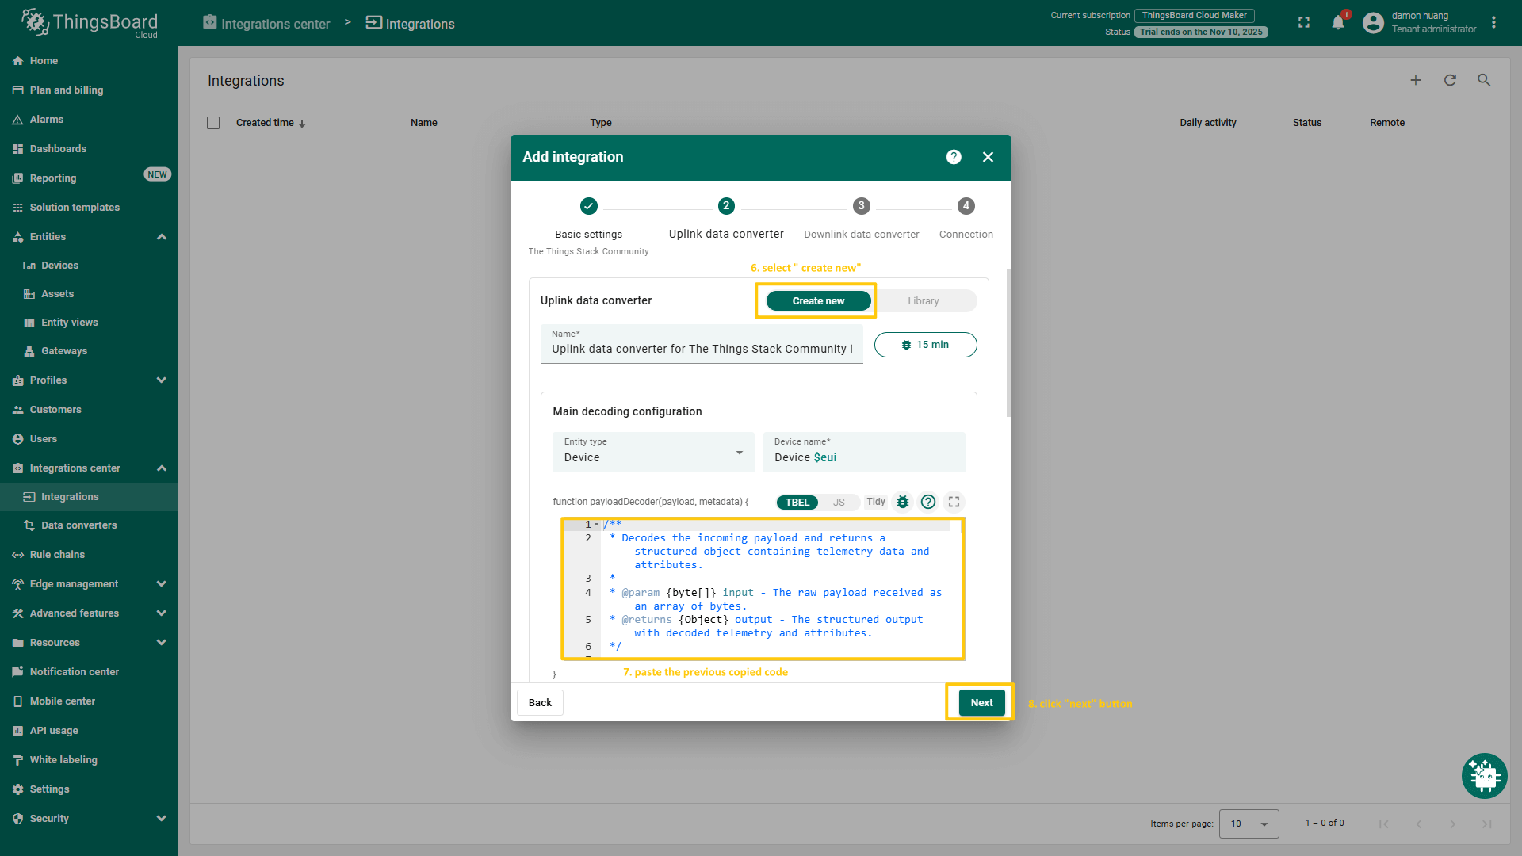Refresh the integrations list
Screen dimensions: 1522x856
click(1450, 80)
